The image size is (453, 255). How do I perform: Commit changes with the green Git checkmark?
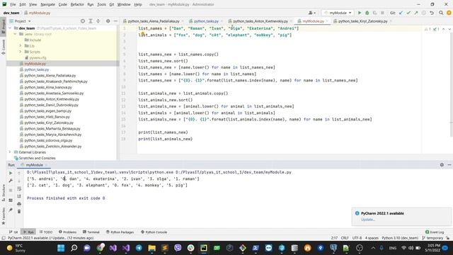pyautogui.click(x=408, y=13)
